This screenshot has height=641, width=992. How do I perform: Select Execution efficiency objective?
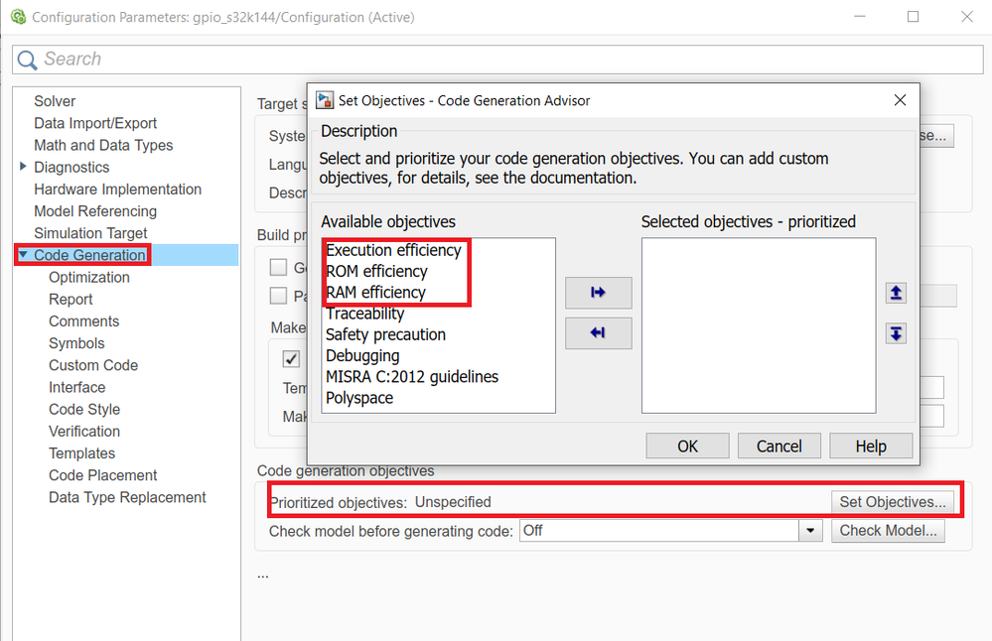pyautogui.click(x=393, y=250)
